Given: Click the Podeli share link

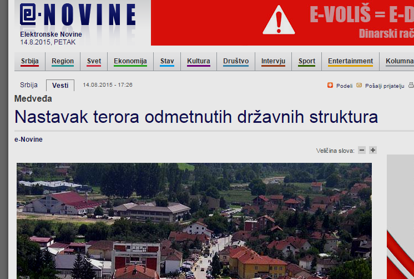Looking at the screenshot, I should [344, 86].
